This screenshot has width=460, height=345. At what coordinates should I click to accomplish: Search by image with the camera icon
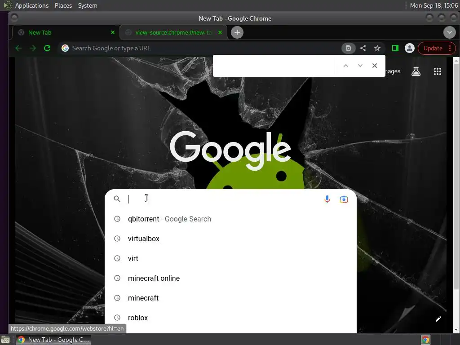(344, 199)
